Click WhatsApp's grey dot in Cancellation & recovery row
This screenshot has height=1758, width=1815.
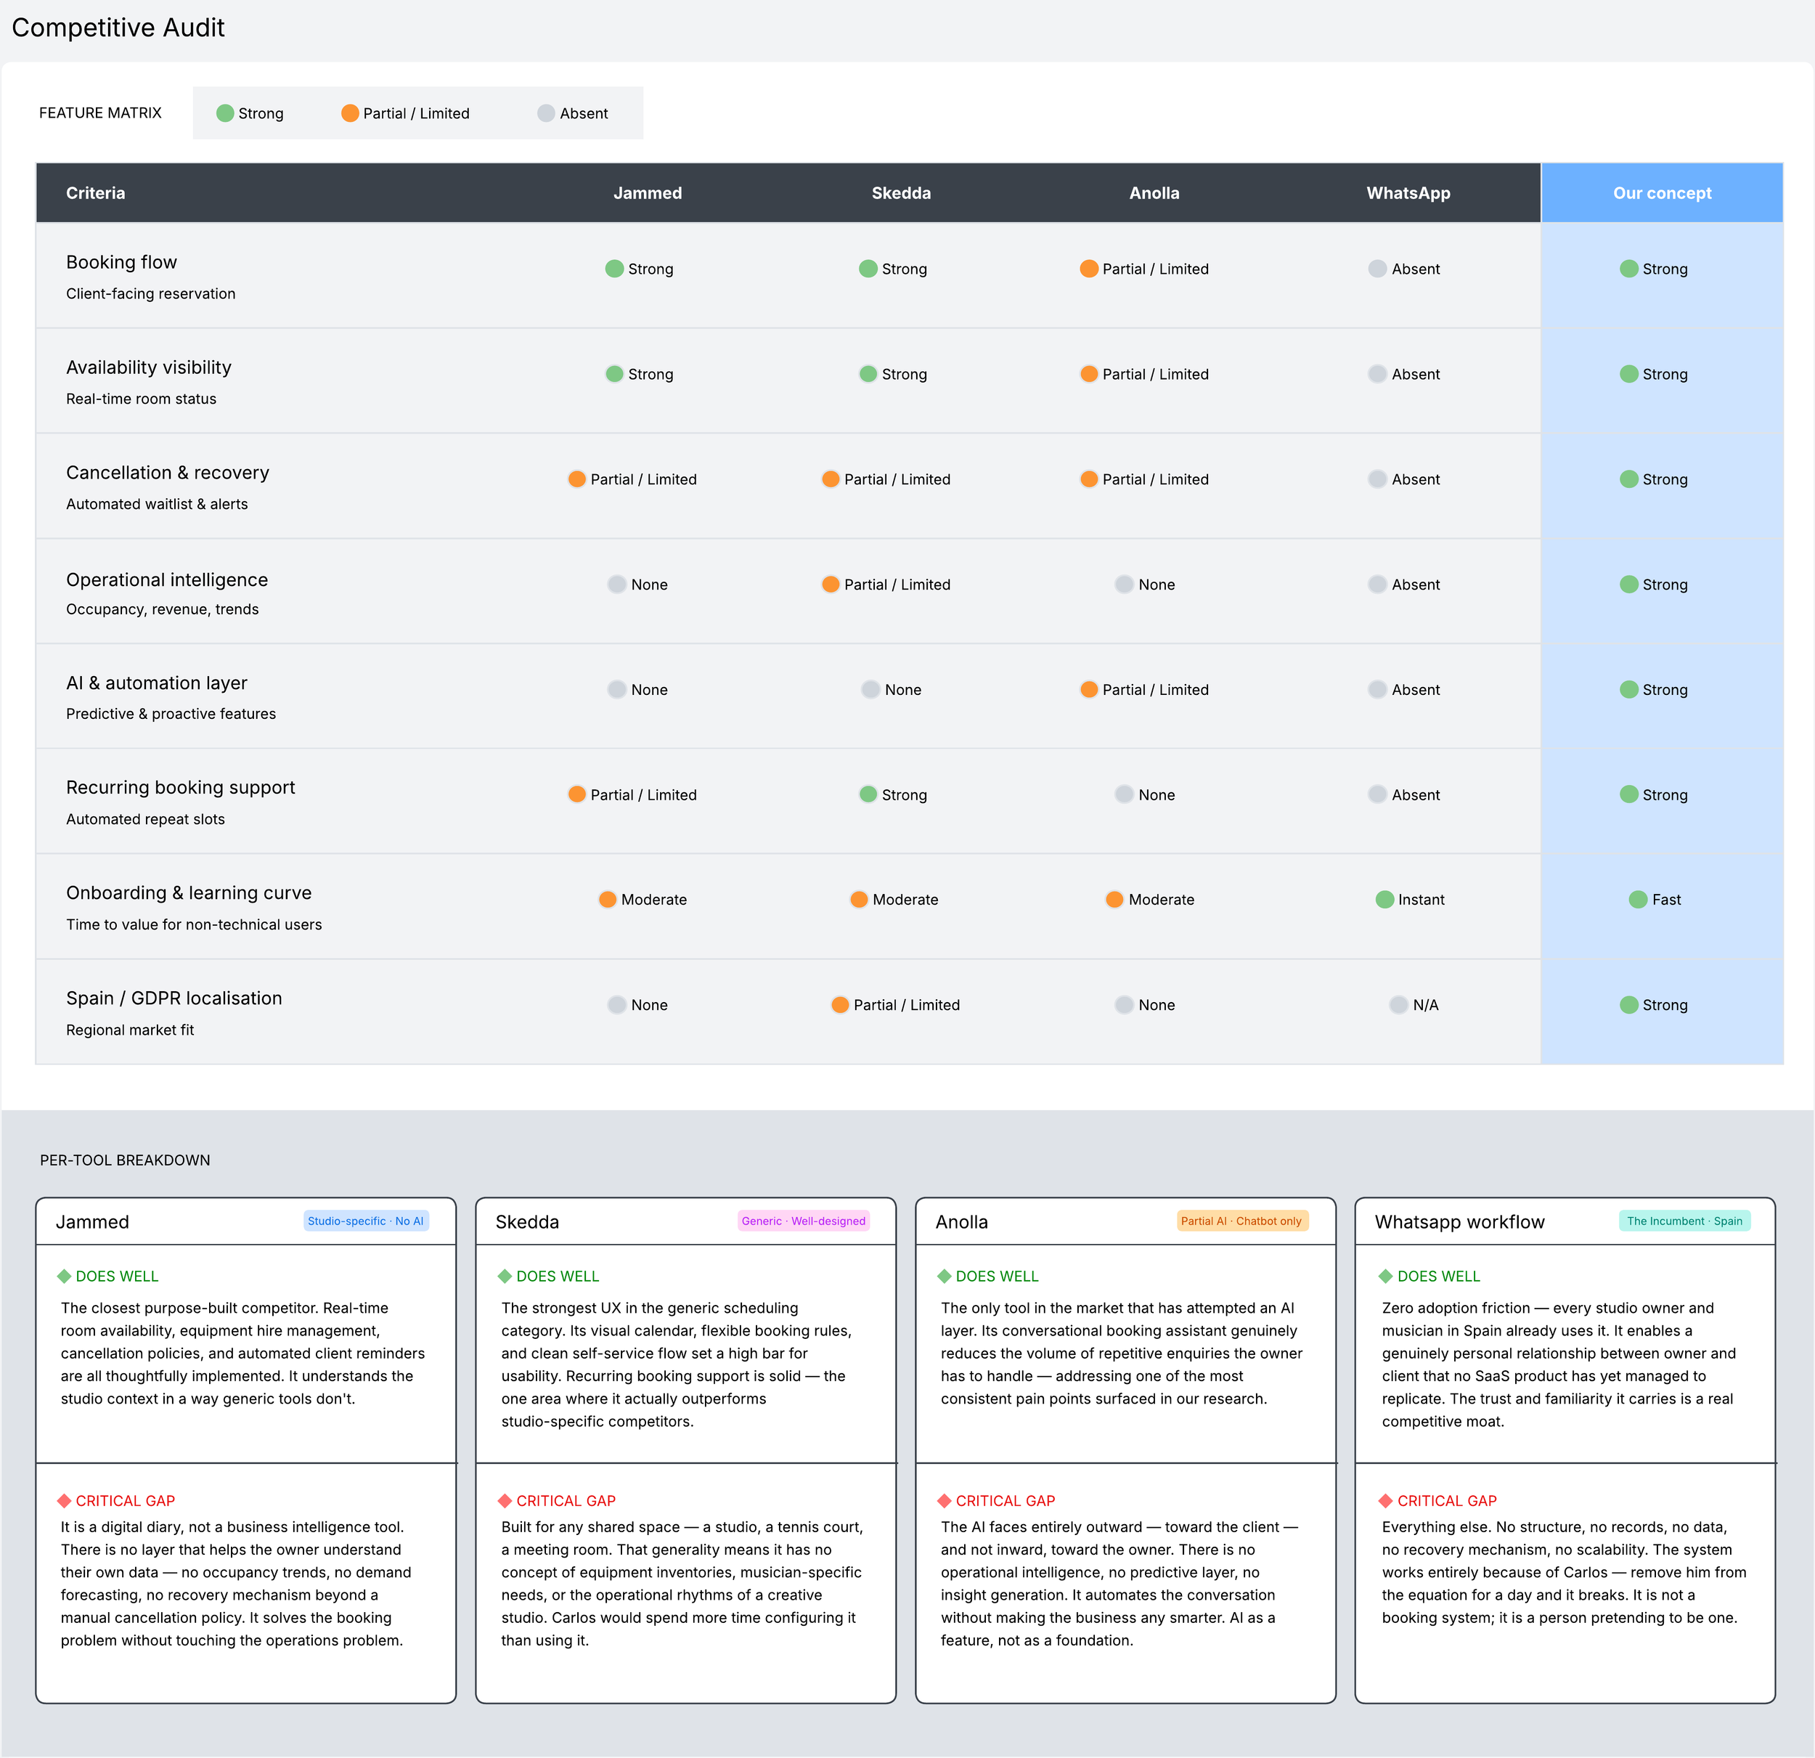pyautogui.click(x=1378, y=479)
